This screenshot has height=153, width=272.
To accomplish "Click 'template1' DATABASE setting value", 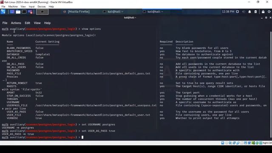I will [42, 54].
